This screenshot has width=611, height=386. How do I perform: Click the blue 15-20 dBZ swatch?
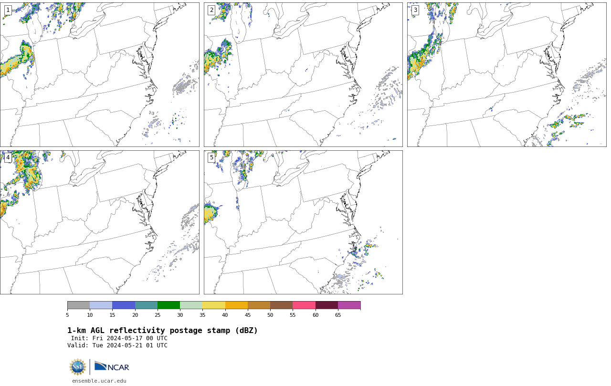(124, 305)
